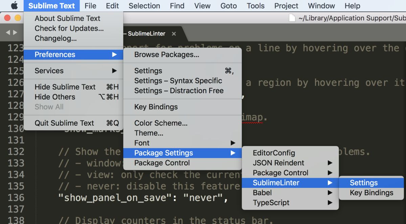
Task: Select the Preferences submenu item
Action: coord(73,54)
